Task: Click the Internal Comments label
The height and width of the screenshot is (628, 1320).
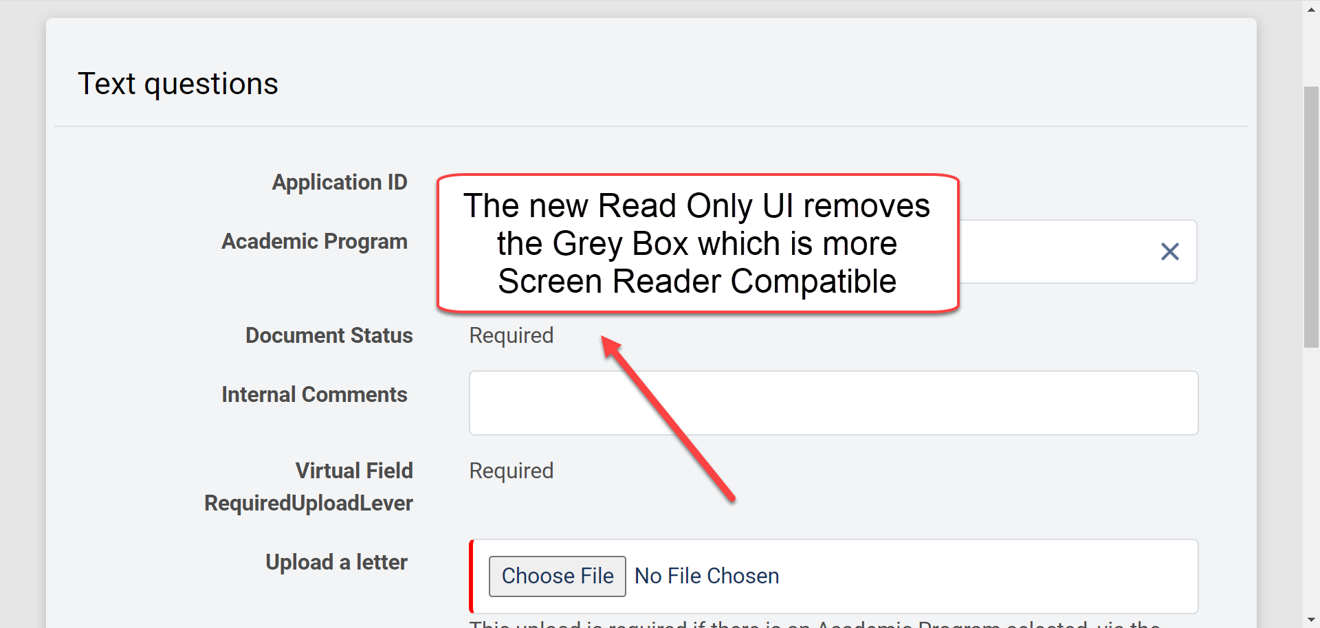Action: [314, 394]
